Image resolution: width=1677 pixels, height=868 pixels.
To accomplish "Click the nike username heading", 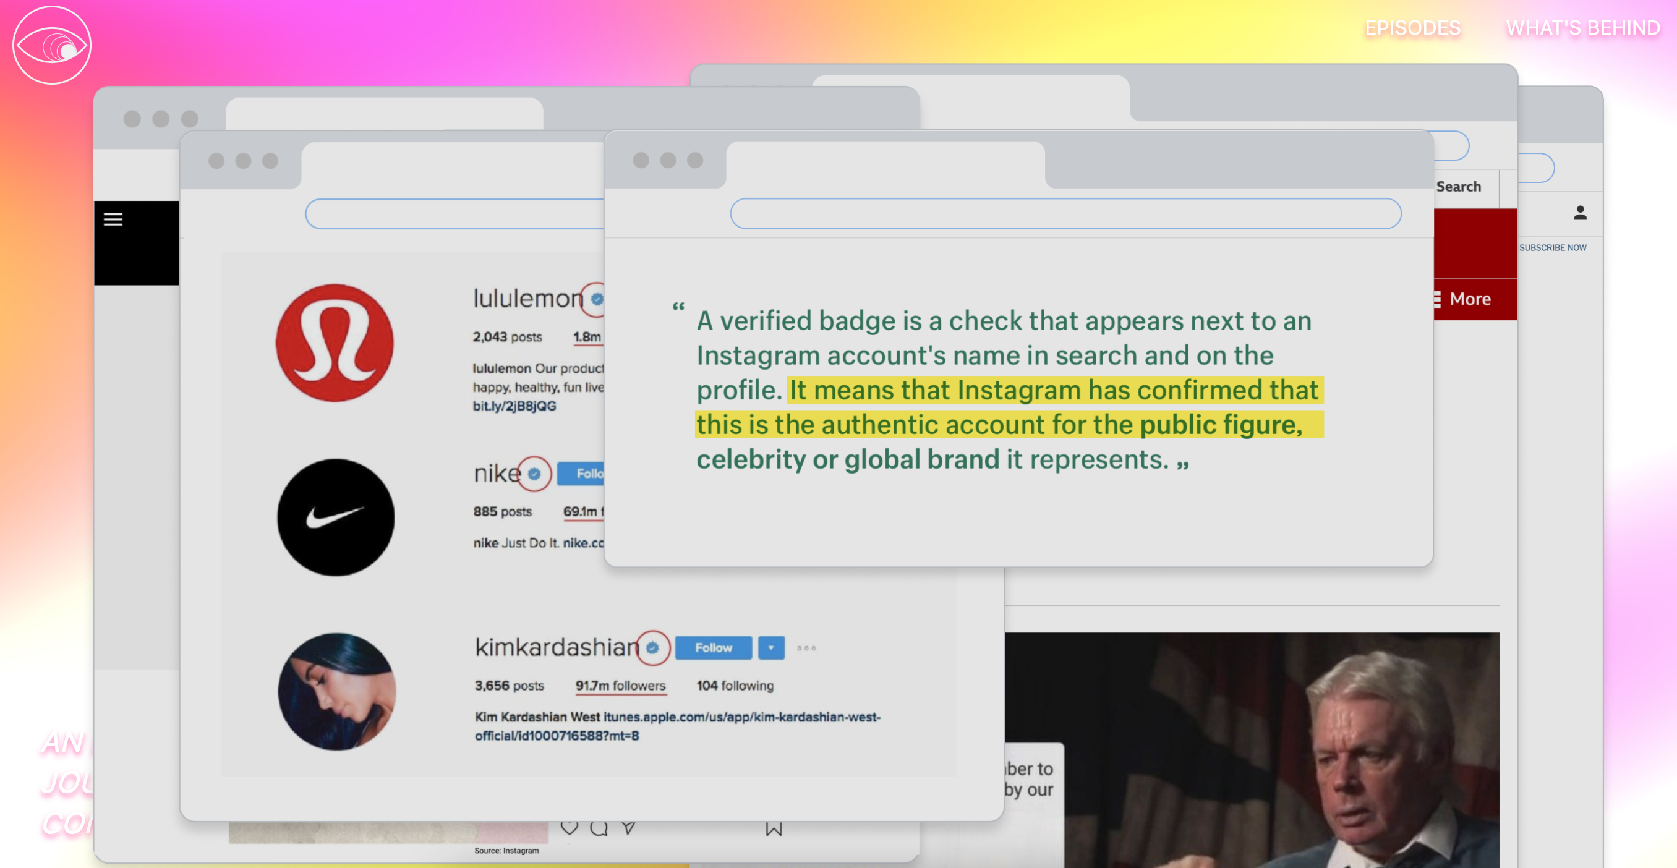I will 497,474.
